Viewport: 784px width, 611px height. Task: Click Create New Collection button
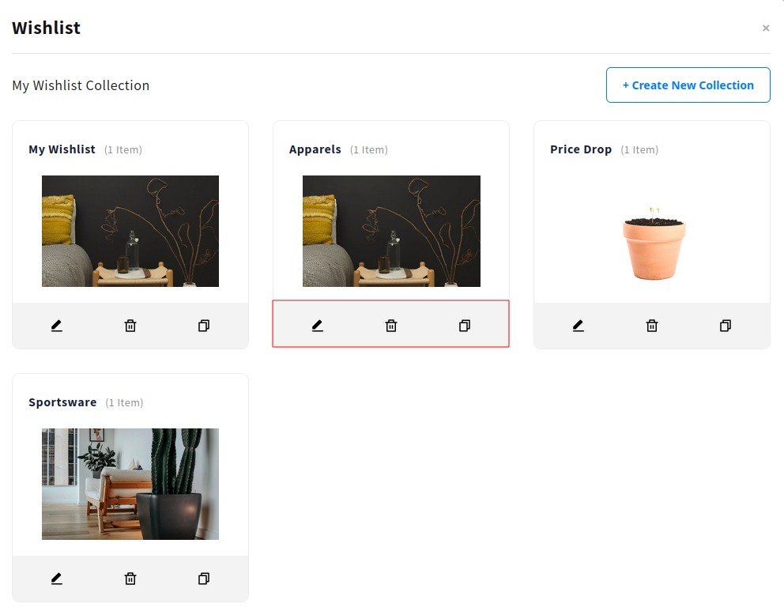coord(688,85)
